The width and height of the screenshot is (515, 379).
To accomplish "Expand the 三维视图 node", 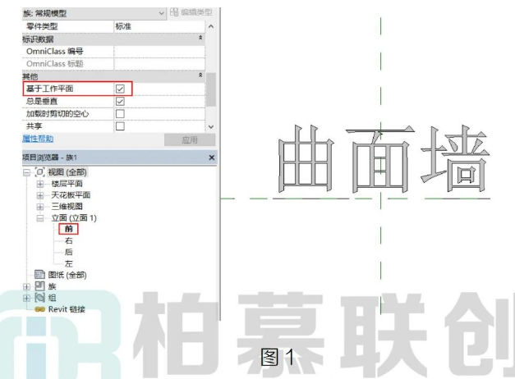I will click(x=40, y=207).
